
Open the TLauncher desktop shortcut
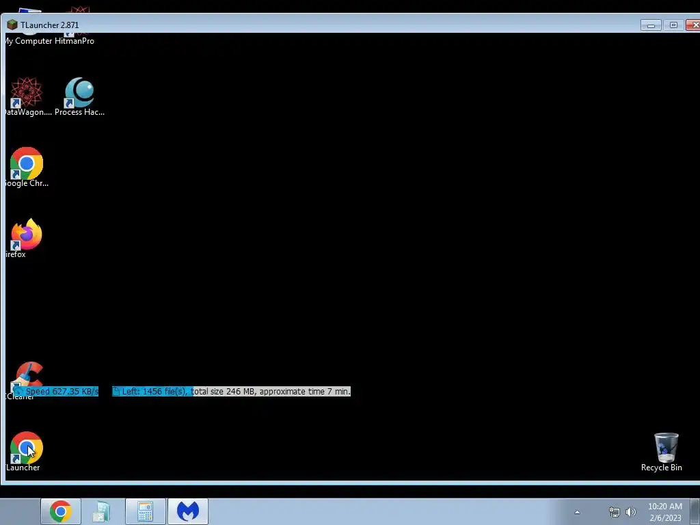26,451
